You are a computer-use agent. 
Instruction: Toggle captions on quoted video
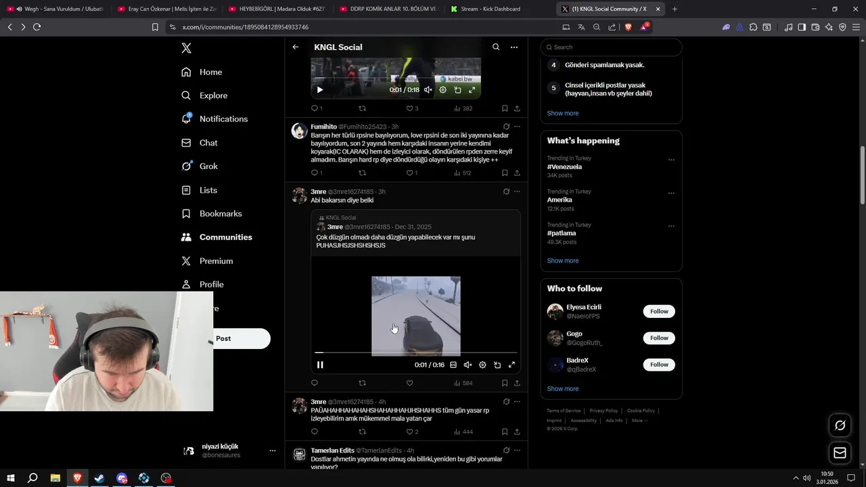[x=453, y=365]
